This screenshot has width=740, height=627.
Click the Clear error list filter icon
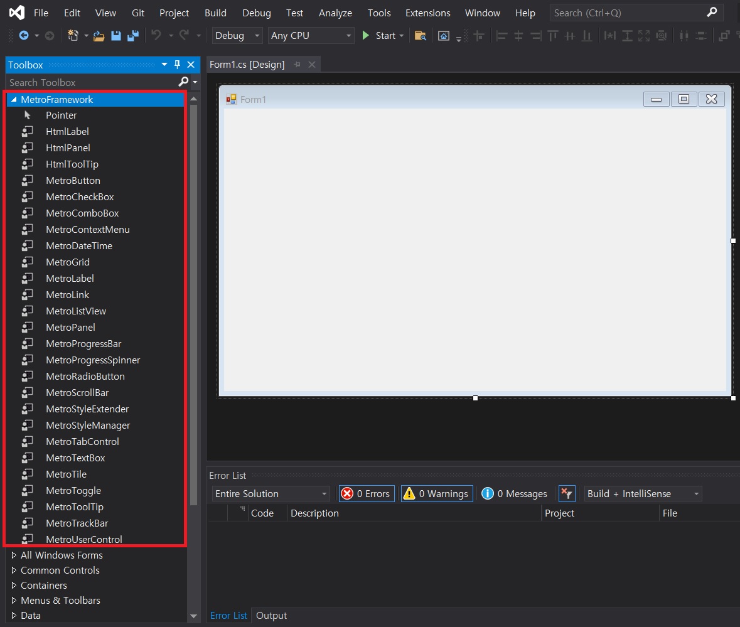click(566, 493)
